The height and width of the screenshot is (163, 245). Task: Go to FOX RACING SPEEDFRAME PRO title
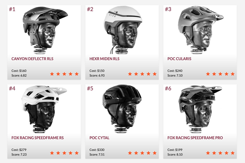pos(195,138)
